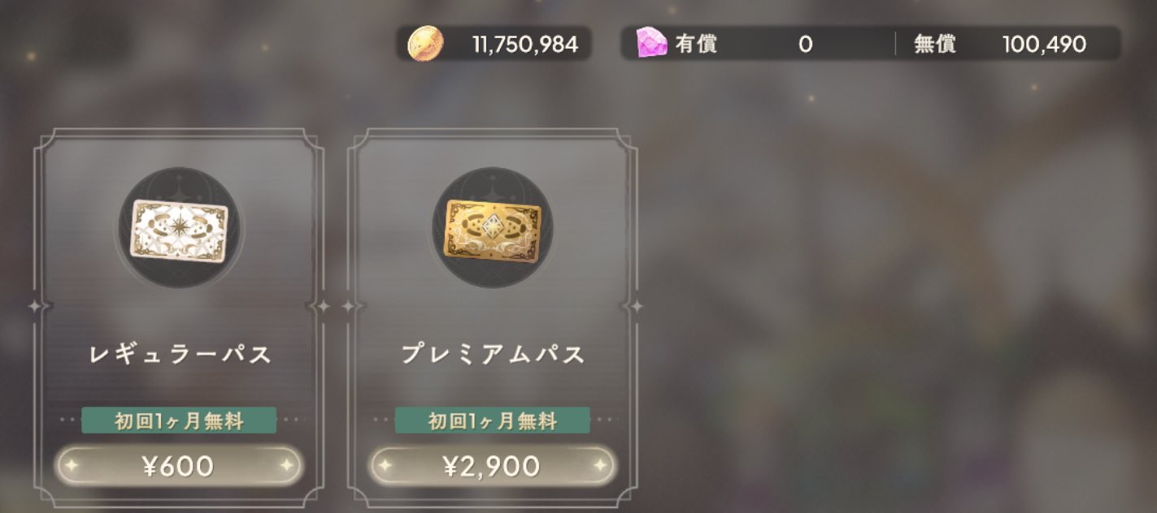Click star ornament on Premium Pass frame's right edge

click(637, 307)
